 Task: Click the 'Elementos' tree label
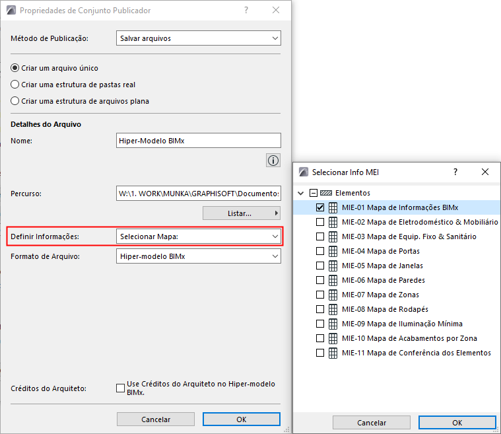pos(352,193)
